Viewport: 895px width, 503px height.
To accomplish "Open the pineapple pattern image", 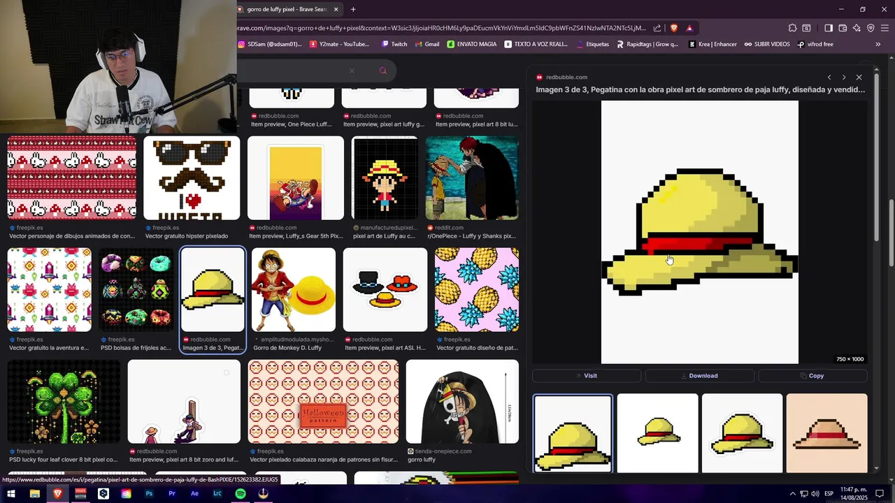I will [x=477, y=290].
